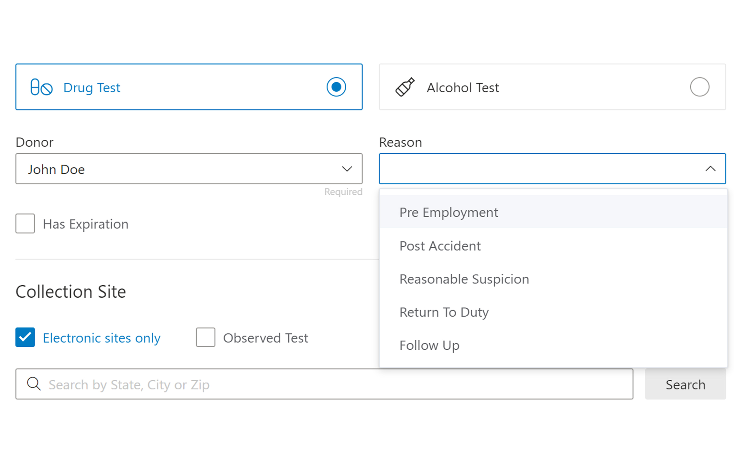
Task: Tick the Observed Test checkbox
Action: [205, 337]
